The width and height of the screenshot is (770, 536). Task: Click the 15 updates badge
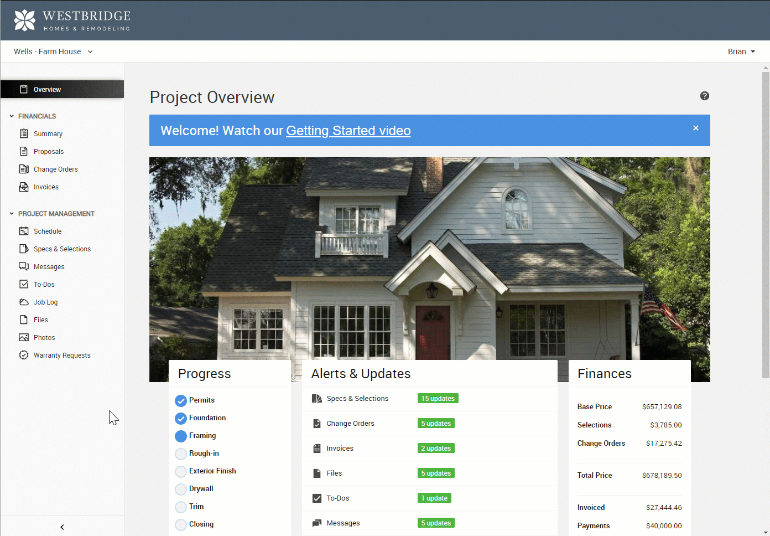click(438, 399)
